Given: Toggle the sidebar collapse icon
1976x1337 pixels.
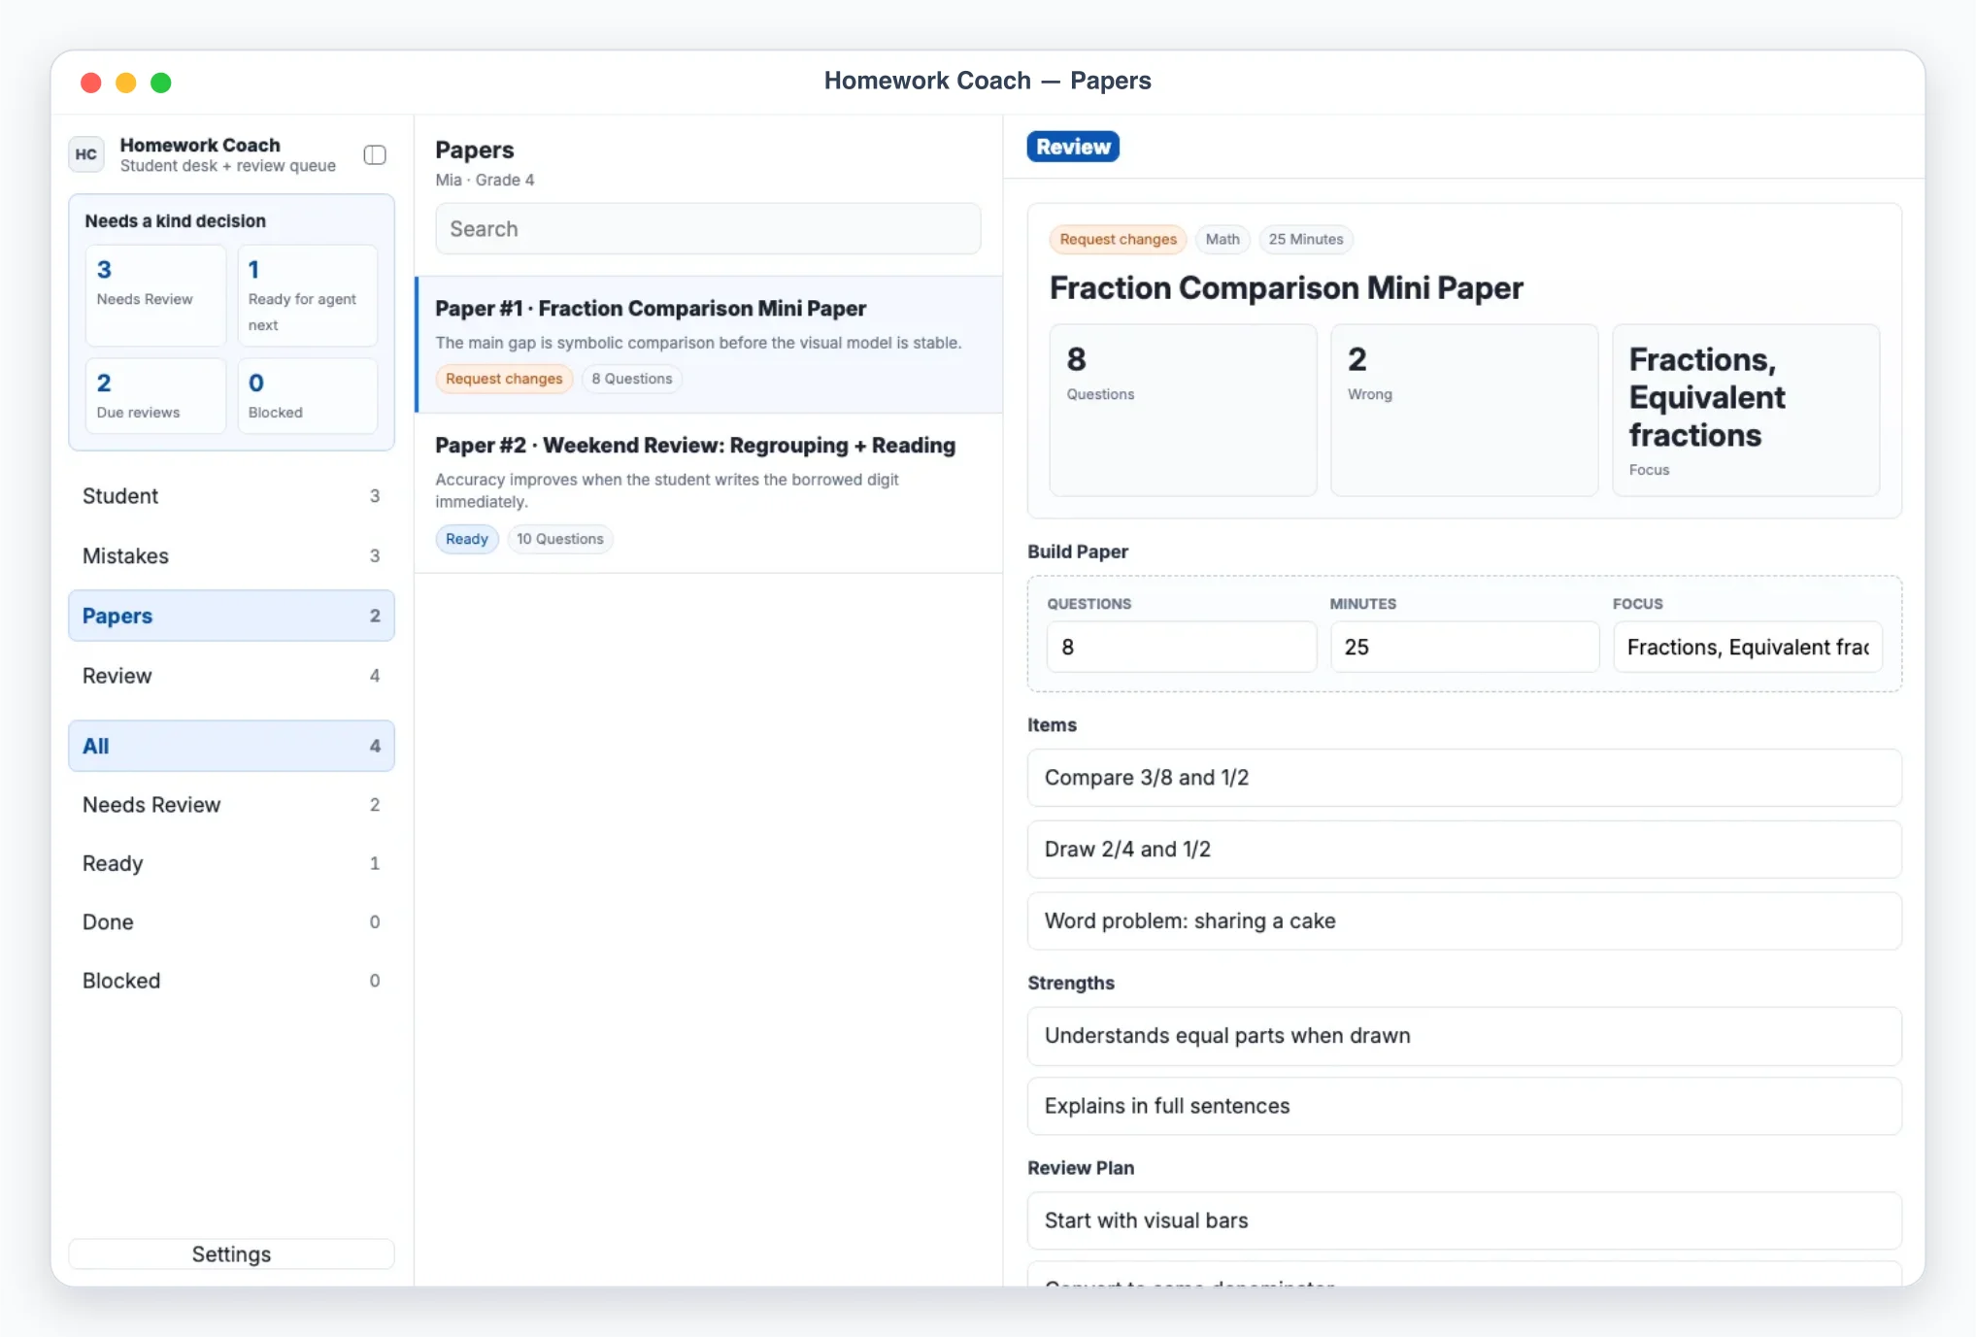Looking at the screenshot, I should point(375,154).
